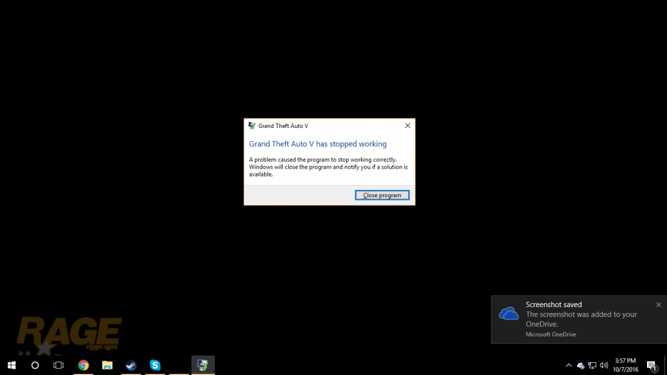Open the volume control tray icon

(604, 365)
